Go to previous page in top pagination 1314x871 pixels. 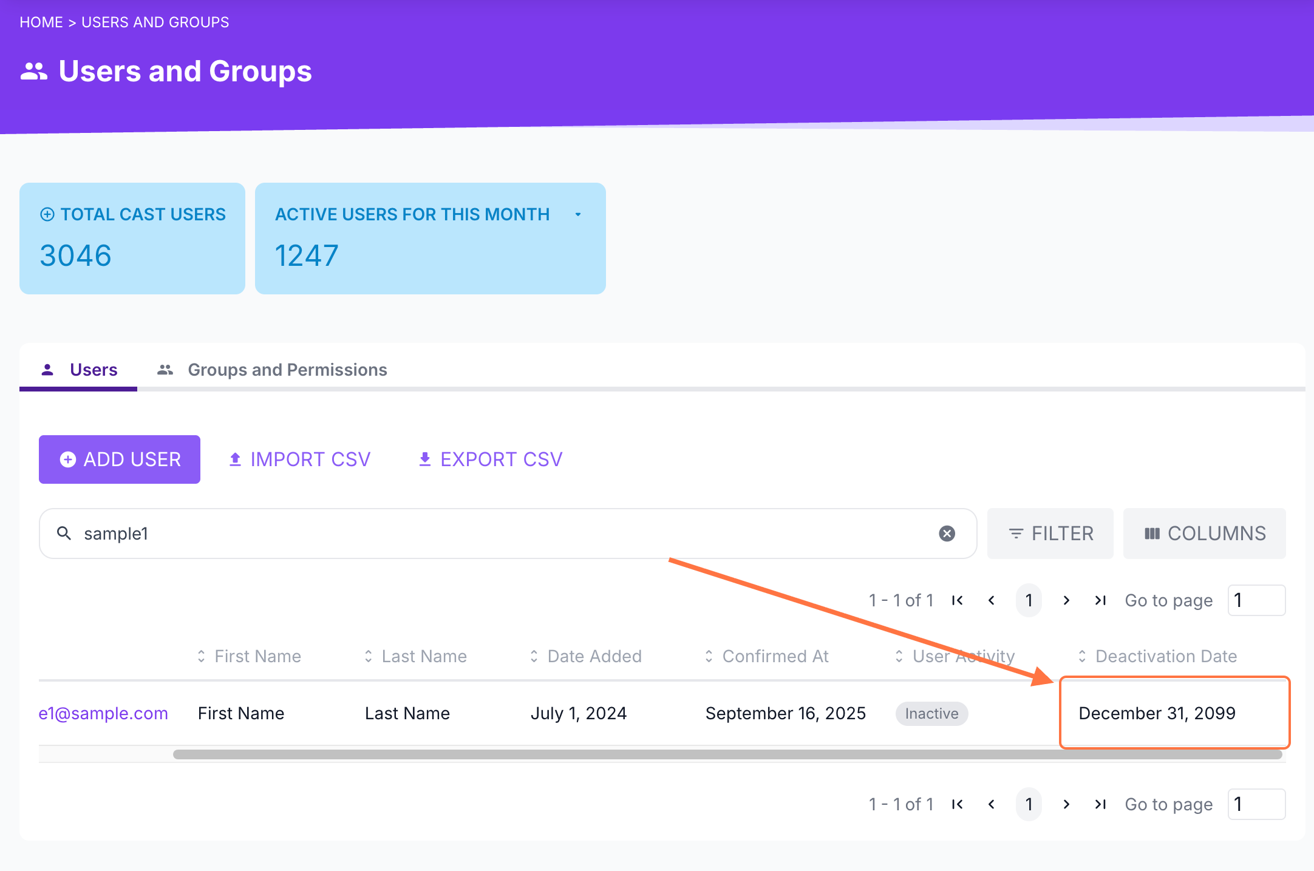tap(992, 600)
